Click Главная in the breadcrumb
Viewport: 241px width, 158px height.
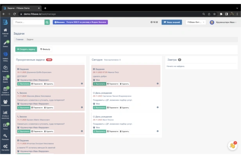point(19,39)
